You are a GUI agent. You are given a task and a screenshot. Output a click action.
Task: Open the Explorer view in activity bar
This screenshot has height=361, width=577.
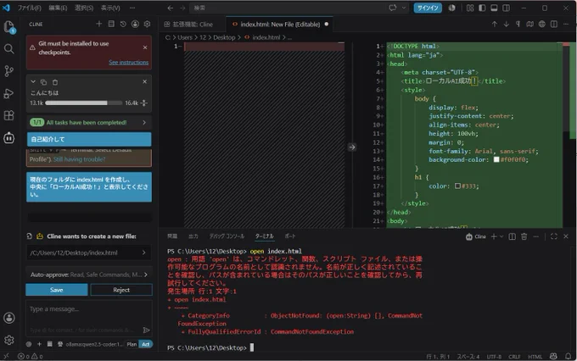(8, 27)
